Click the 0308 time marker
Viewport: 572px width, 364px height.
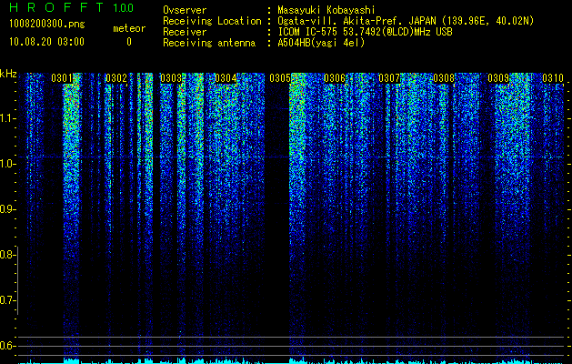444,78
